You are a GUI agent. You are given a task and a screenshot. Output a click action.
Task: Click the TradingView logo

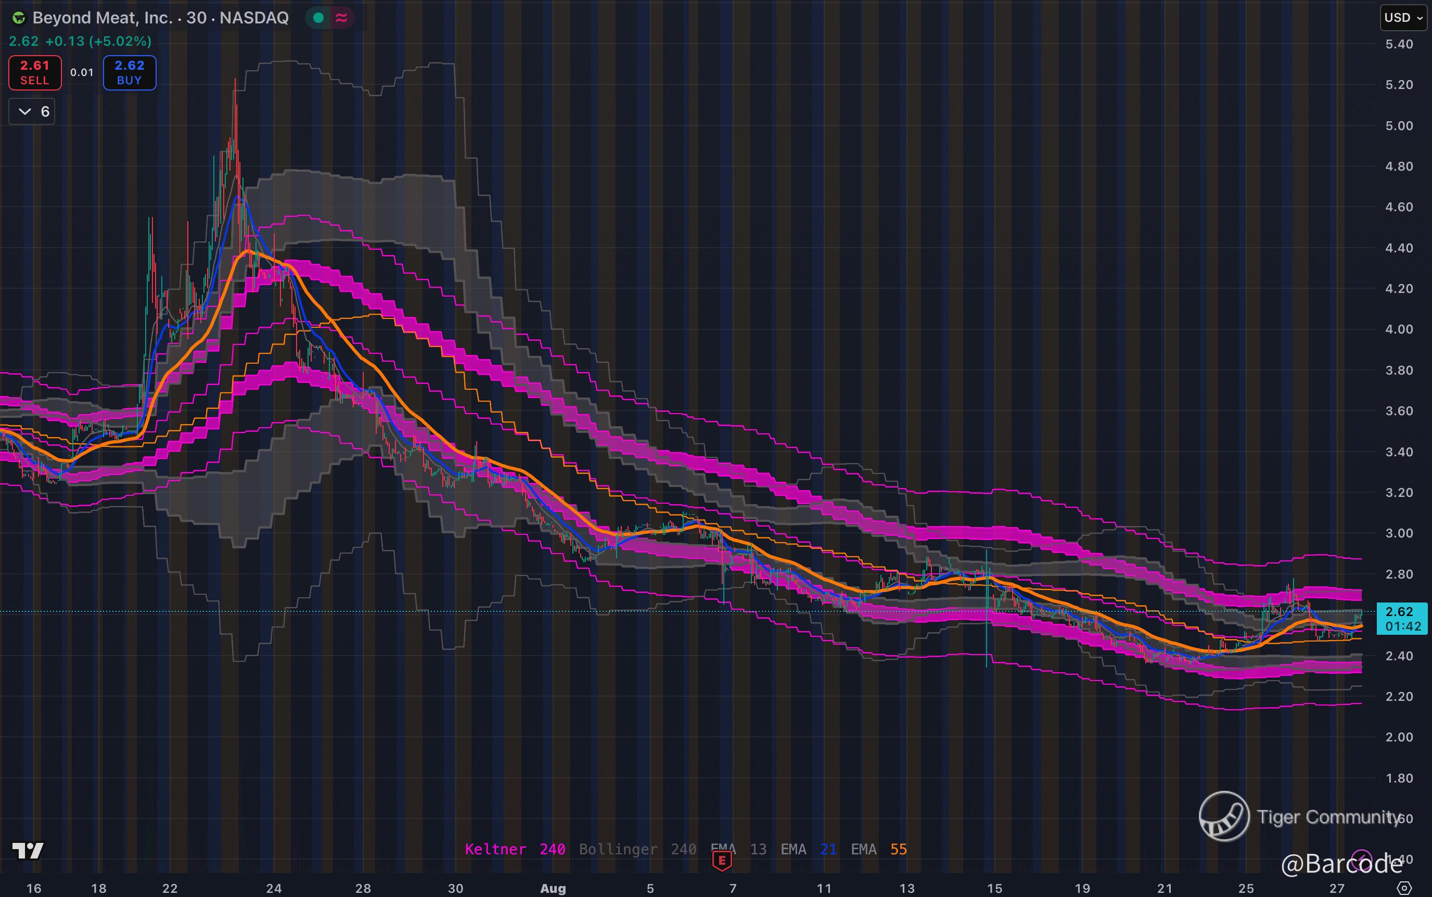coord(27,851)
